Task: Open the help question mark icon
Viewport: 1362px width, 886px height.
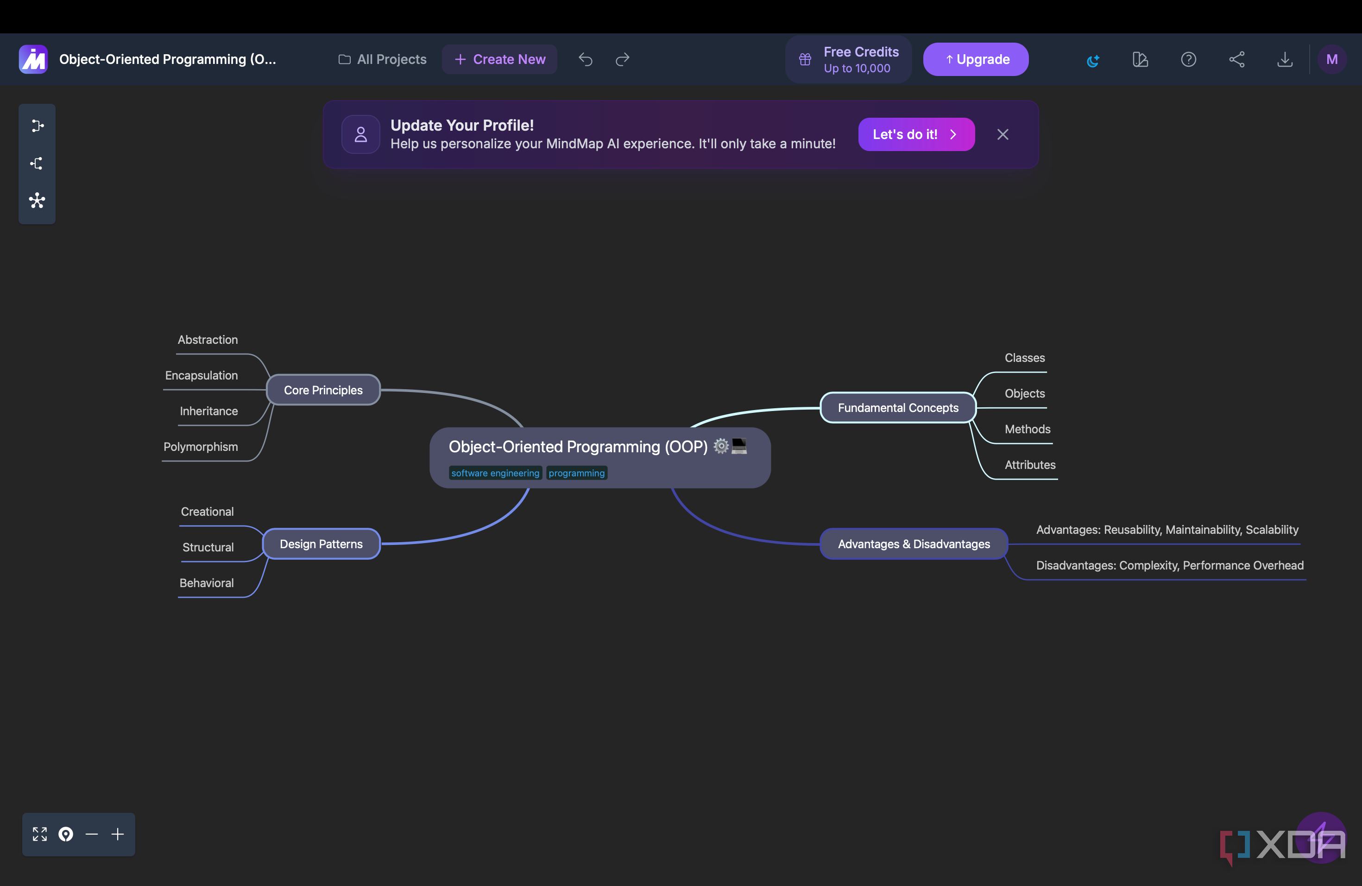Action: click(1189, 59)
